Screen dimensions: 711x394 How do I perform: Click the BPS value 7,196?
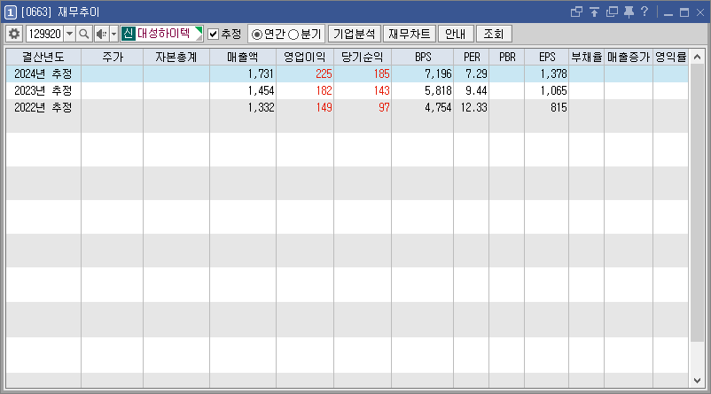click(438, 73)
